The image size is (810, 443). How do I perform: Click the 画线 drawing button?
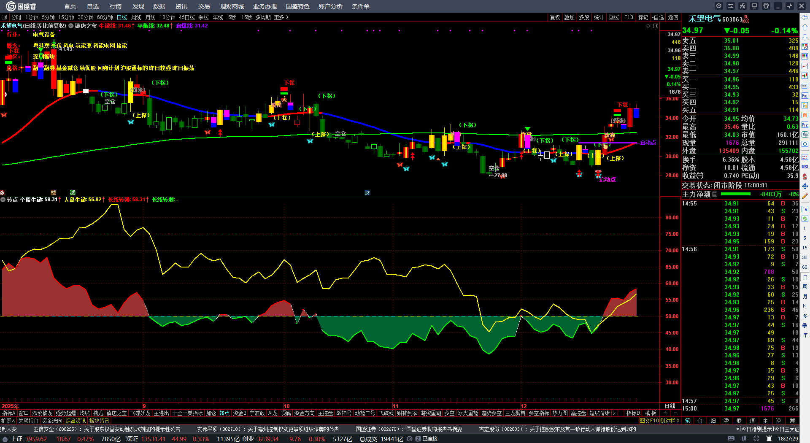coord(614,17)
